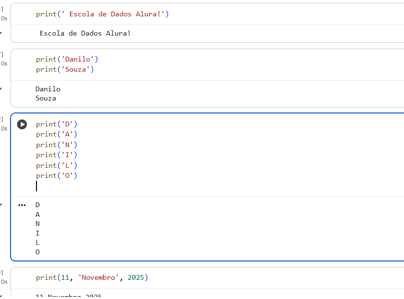Click the 'Escola de Dados Alura!' output text

[x=85, y=34]
